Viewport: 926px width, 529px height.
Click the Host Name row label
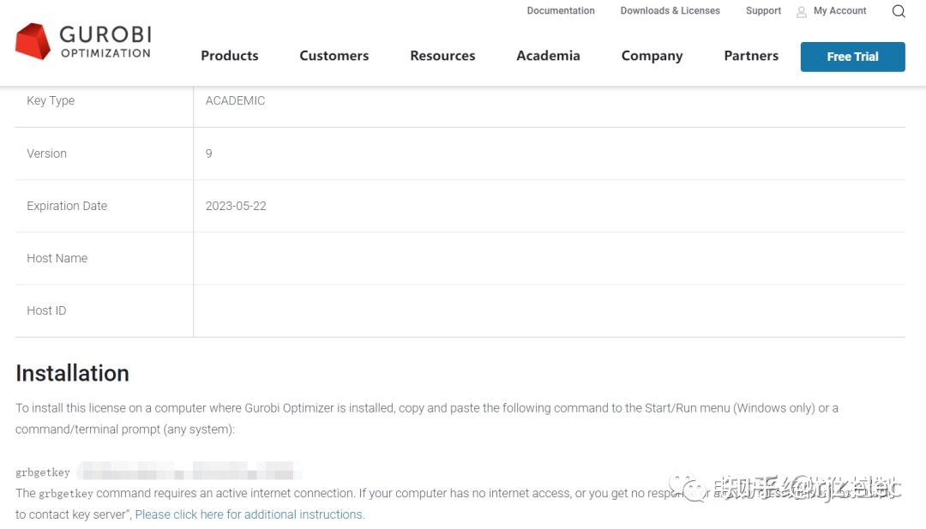coord(57,258)
